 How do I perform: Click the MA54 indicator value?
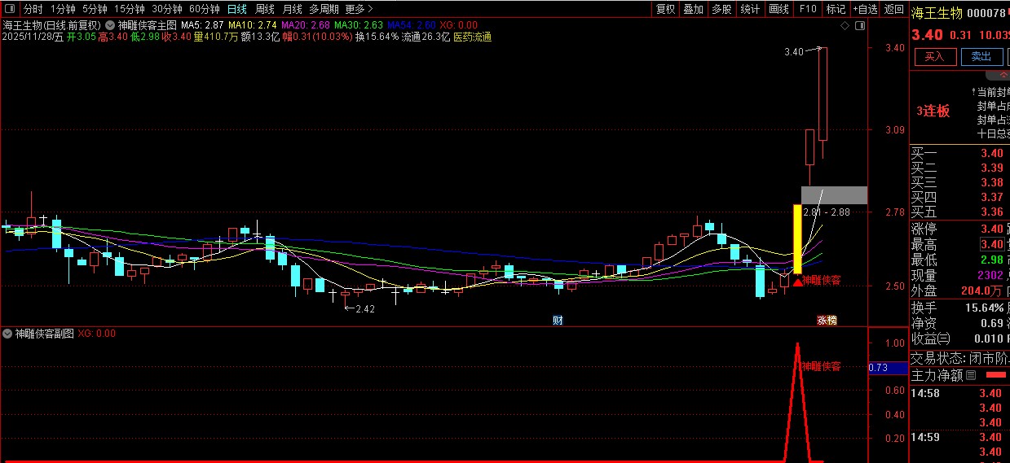(412, 25)
